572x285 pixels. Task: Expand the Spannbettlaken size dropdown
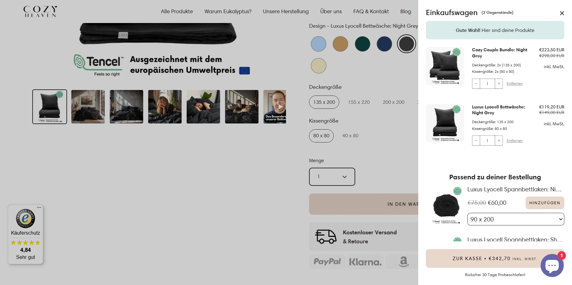pos(515,219)
